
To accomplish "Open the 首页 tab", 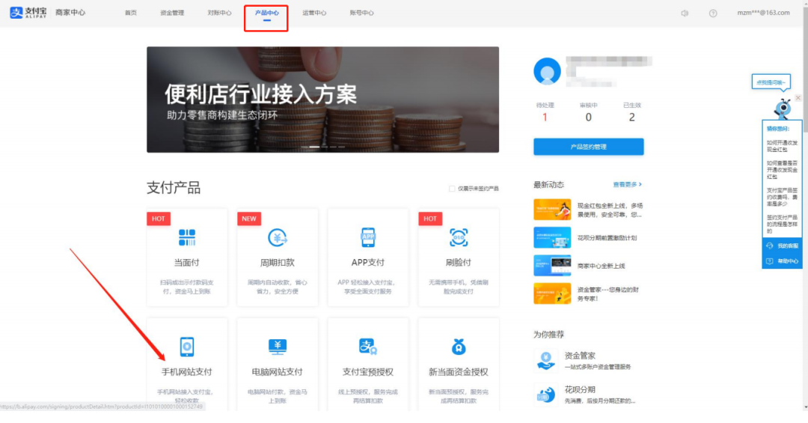I will pyautogui.click(x=131, y=13).
